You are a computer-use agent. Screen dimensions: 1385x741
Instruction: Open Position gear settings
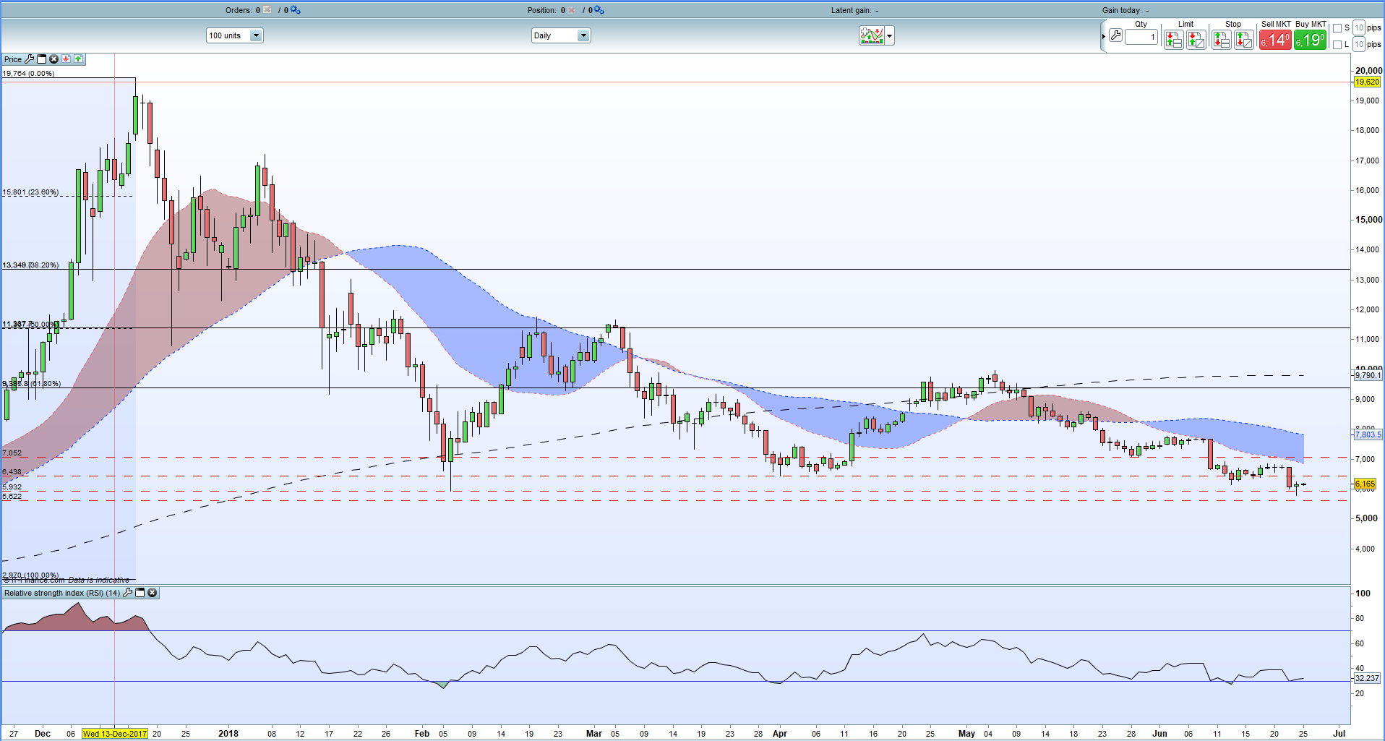tap(599, 10)
